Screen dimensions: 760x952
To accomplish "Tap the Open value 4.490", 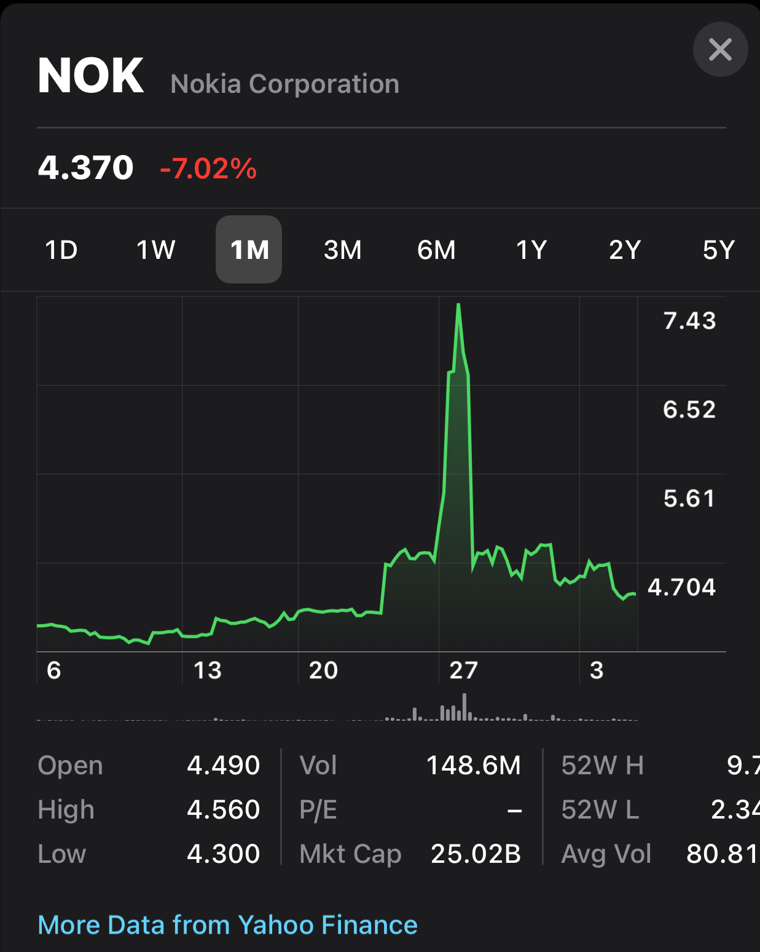I will coord(224,765).
